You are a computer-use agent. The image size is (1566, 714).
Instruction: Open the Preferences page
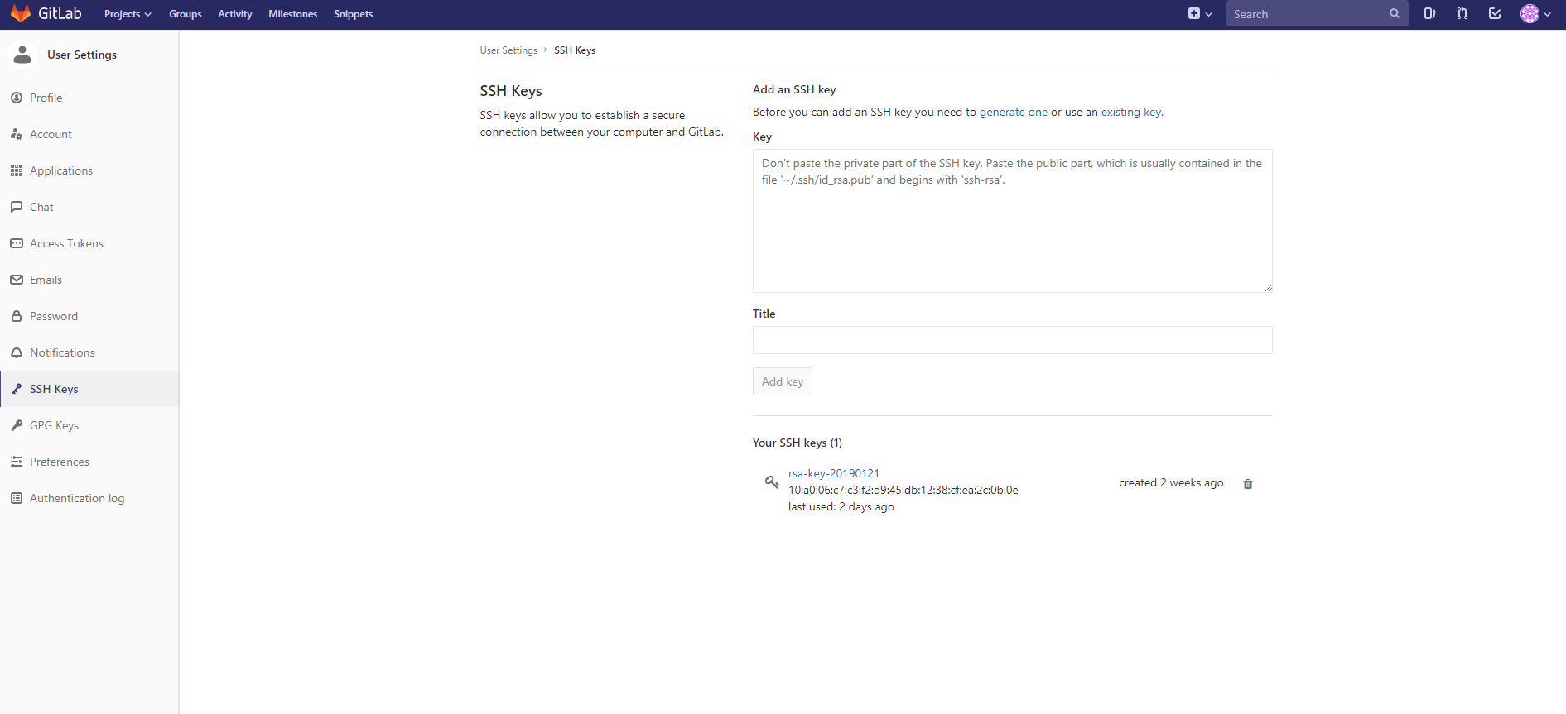89,462
